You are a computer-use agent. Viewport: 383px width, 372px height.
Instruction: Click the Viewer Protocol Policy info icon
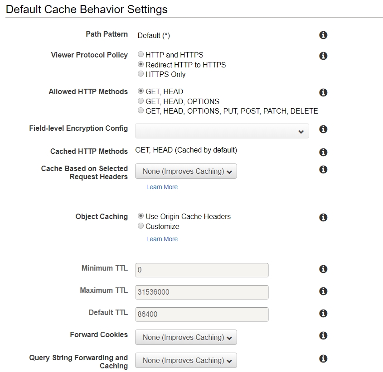tap(323, 56)
